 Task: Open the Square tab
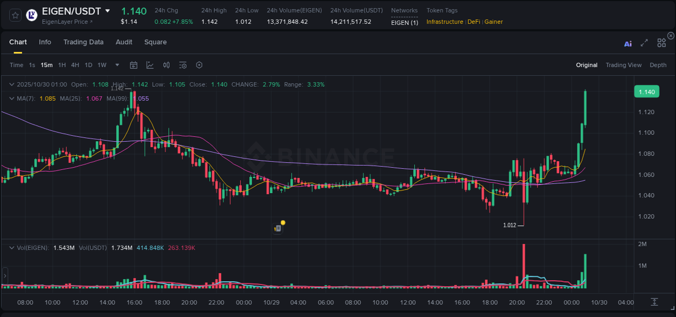[x=155, y=42]
